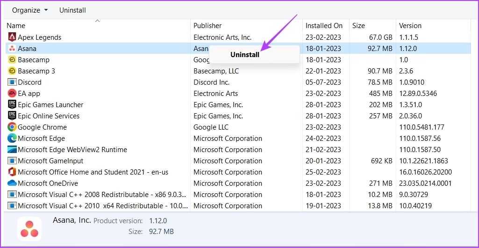Screen dimensions: 479x248
Task: Select the Discord app icon
Action: (12, 82)
